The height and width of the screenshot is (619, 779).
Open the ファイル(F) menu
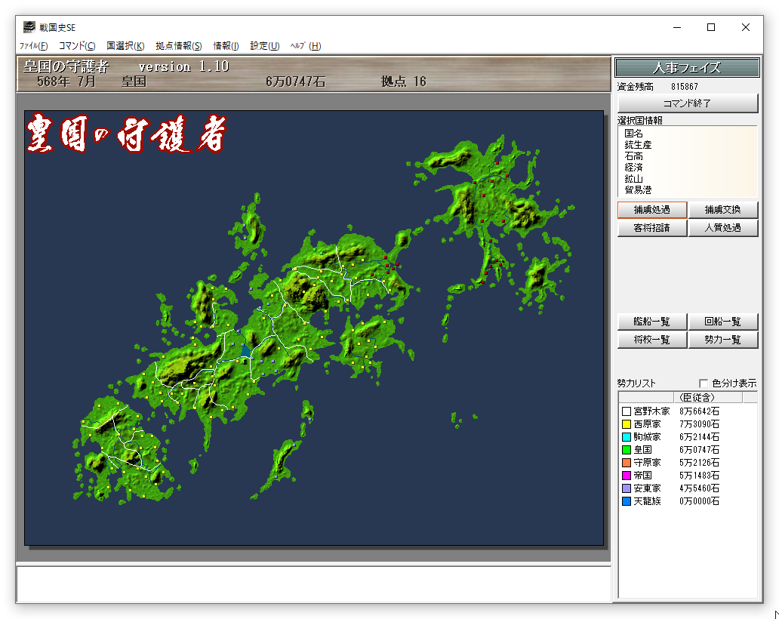[x=33, y=46]
